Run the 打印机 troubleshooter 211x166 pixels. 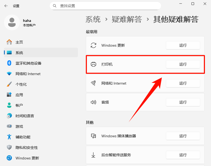pyautogui.click(x=183, y=64)
